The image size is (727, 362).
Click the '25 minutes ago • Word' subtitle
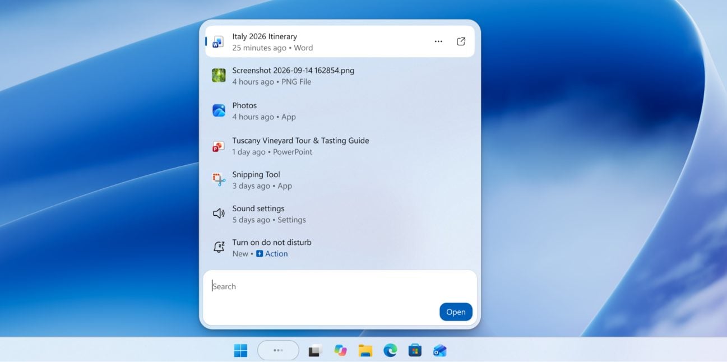[272, 48]
